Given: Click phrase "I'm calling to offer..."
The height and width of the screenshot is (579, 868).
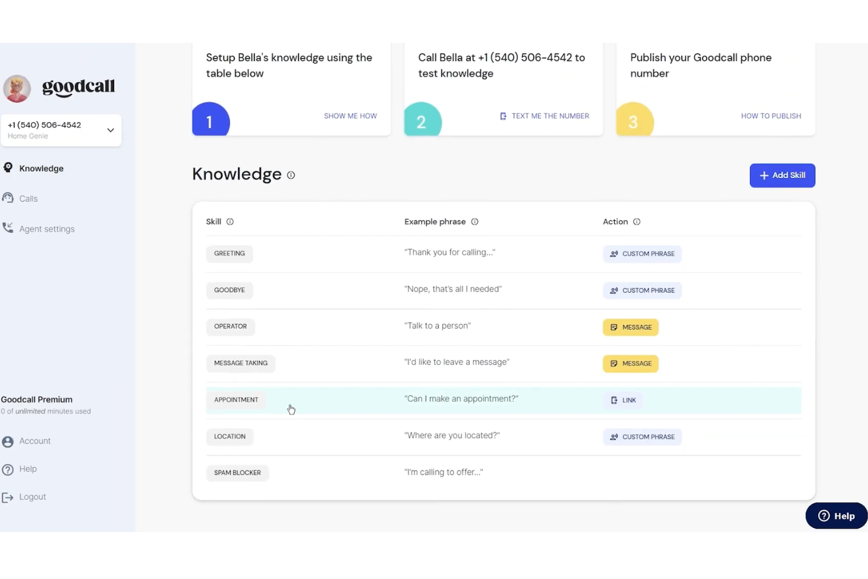Looking at the screenshot, I should pyautogui.click(x=444, y=472).
